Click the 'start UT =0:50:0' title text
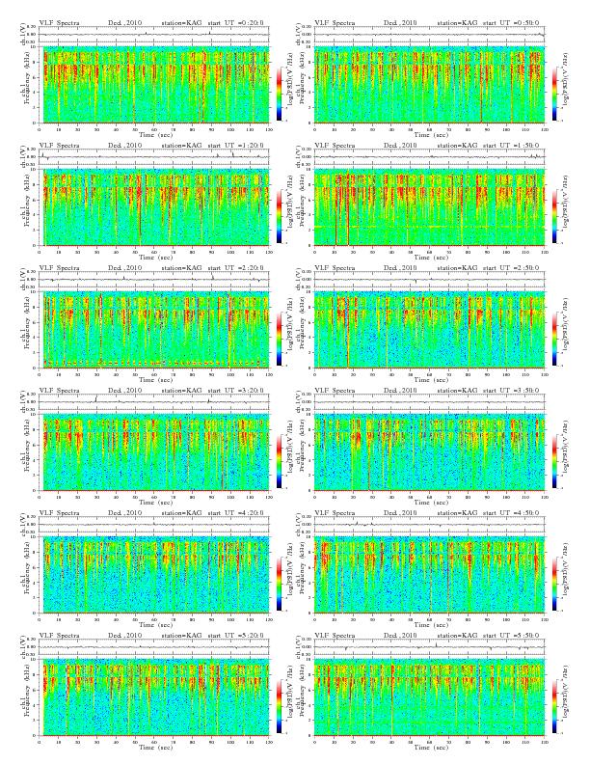 pyautogui.click(x=511, y=23)
